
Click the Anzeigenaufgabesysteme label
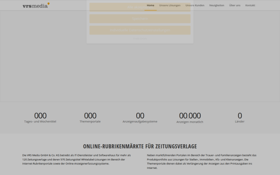click(x=140, y=121)
